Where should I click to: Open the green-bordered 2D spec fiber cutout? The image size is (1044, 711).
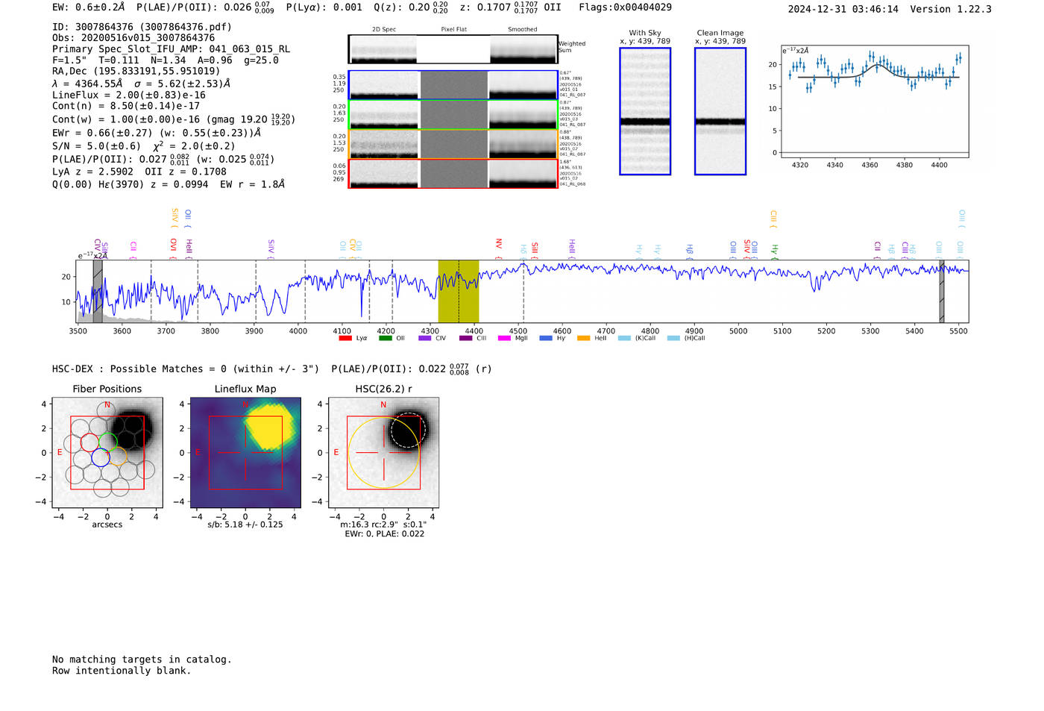[x=453, y=115]
